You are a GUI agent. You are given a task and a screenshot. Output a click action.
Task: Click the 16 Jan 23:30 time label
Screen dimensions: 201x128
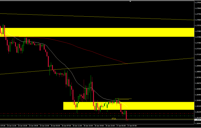click(x=110, y=126)
